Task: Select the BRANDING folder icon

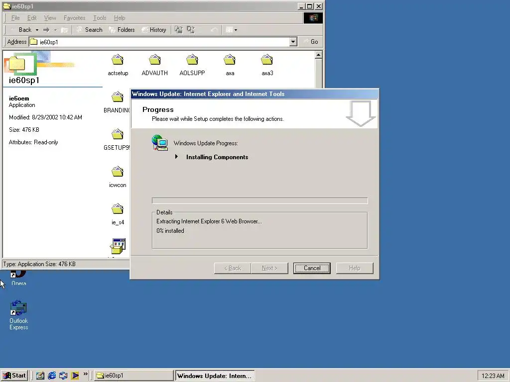Action: tap(118, 97)
